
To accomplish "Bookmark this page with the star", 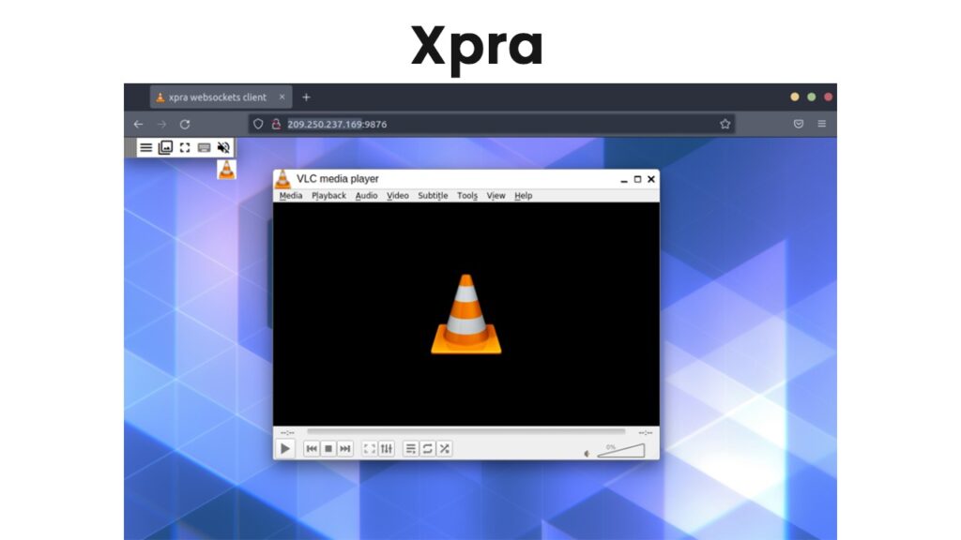I will click(x=725, y=125).
